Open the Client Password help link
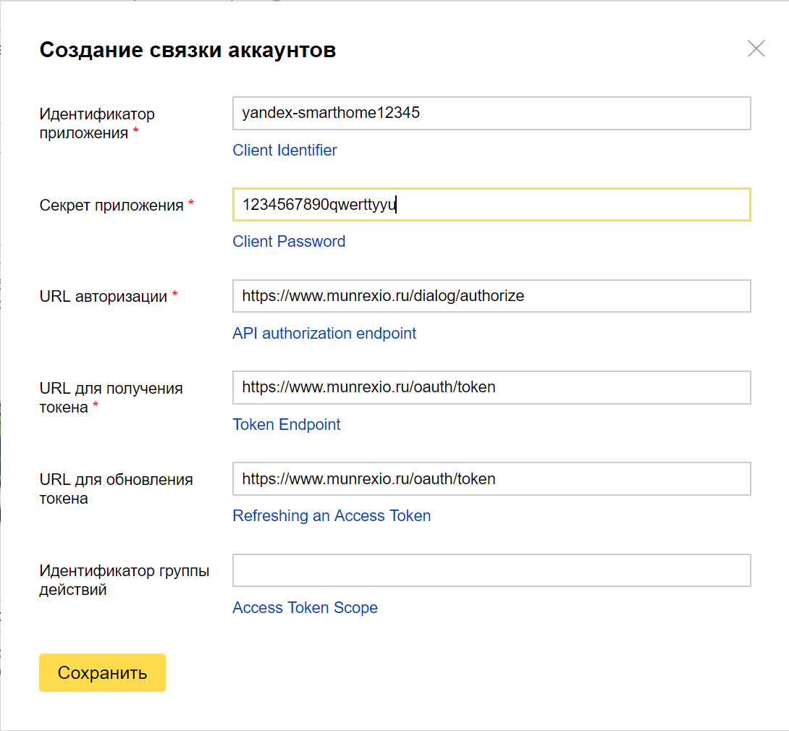 coord(289,242)
